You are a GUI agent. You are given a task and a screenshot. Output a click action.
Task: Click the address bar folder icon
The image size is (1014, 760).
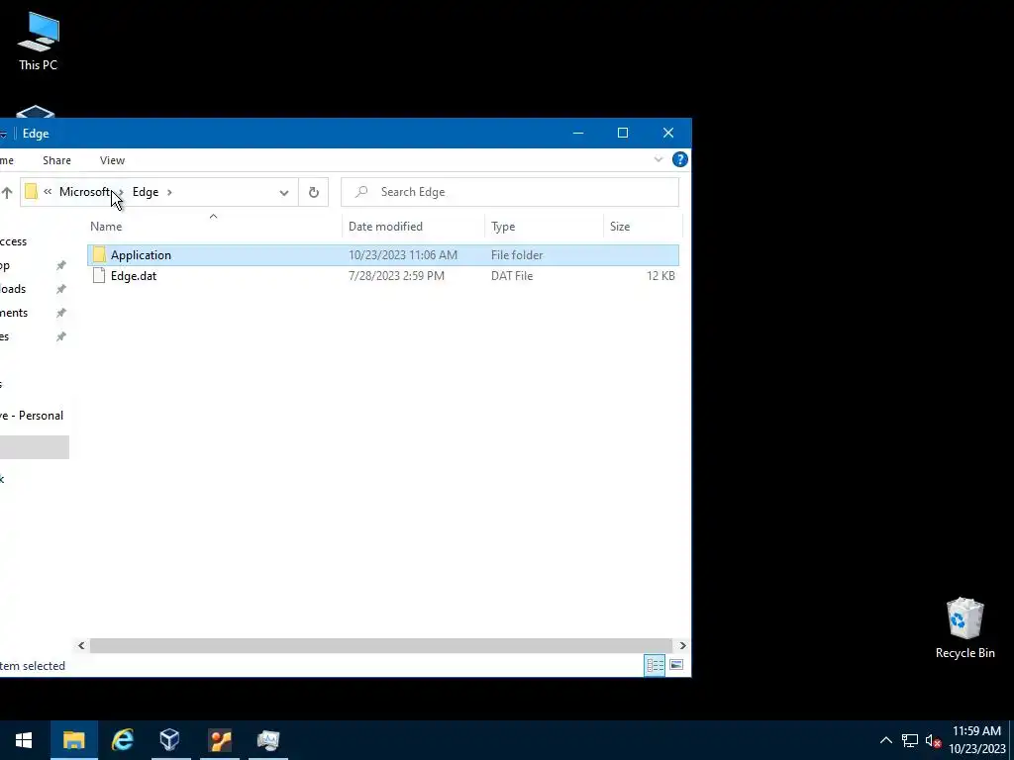point(31,192)
